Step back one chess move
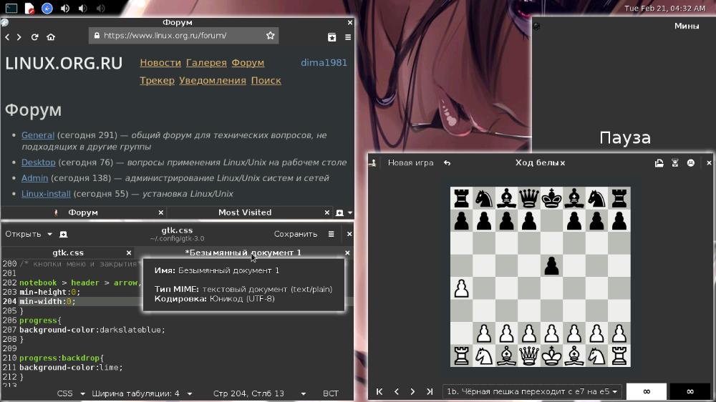Viewport: 716px width, 402px height. point(397,391)
